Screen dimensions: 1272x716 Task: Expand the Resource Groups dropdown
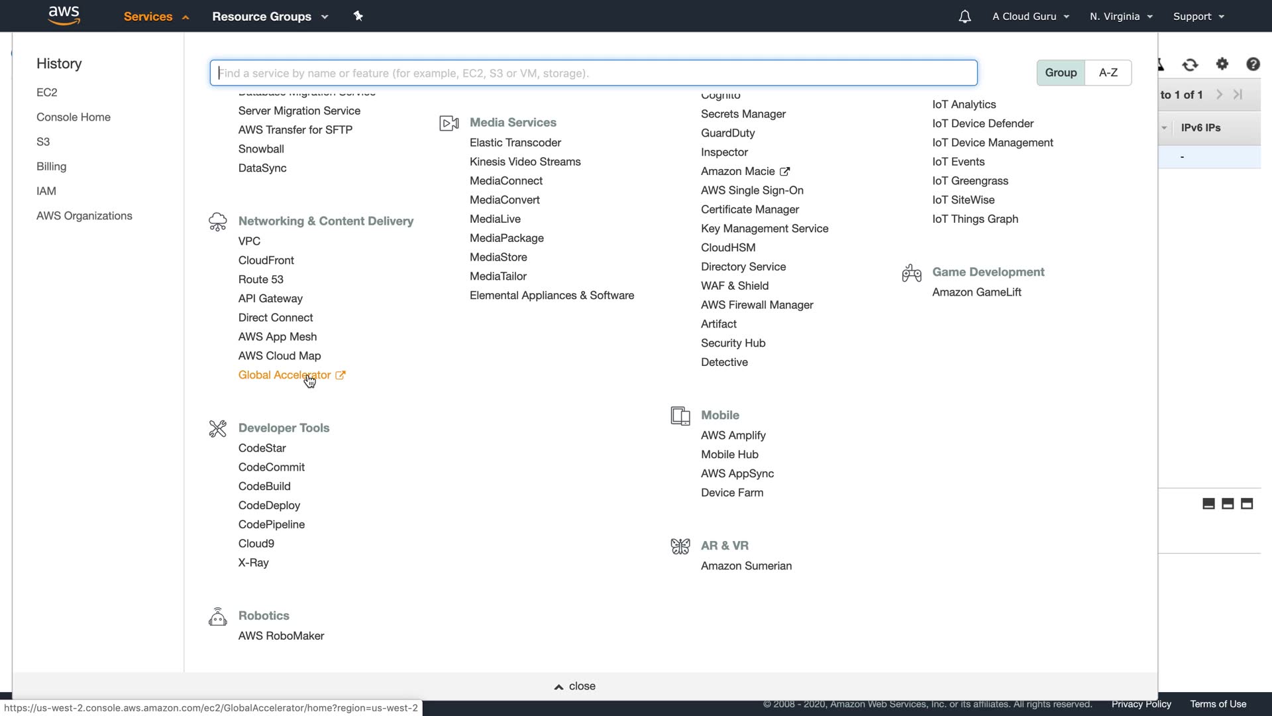pyautogui.click(x=270, y=17)
